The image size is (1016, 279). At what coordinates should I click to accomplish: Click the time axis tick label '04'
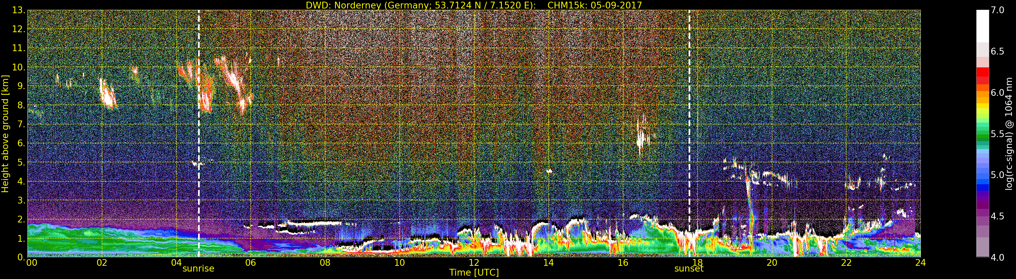176,263
